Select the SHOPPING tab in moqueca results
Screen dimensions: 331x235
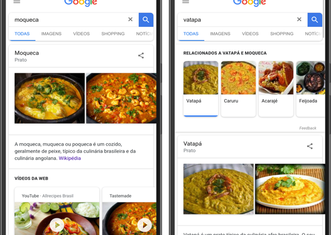113,34
